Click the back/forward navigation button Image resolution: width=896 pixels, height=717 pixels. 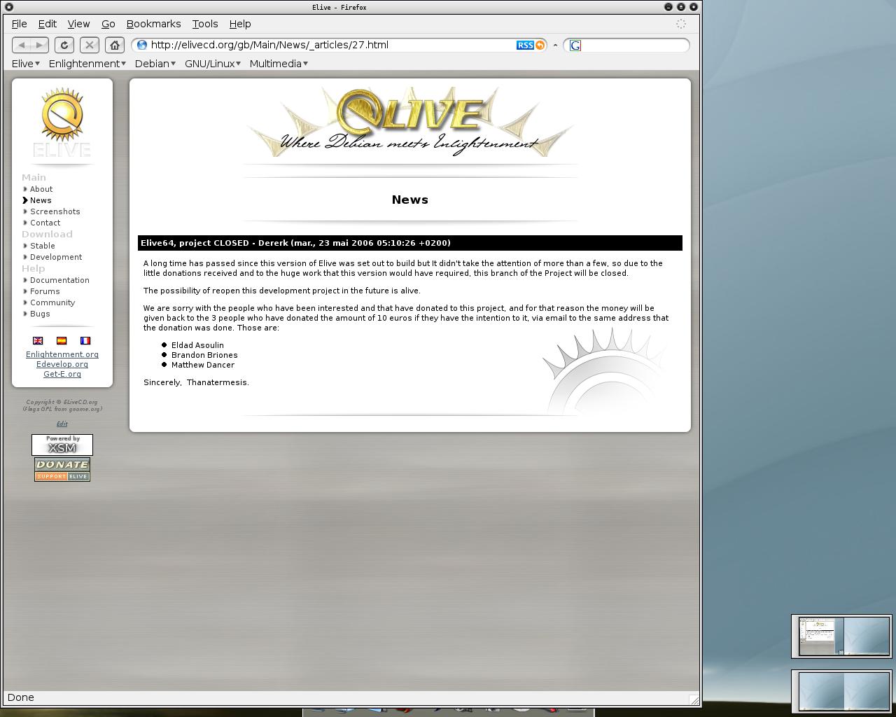click(x=30, y=45)
